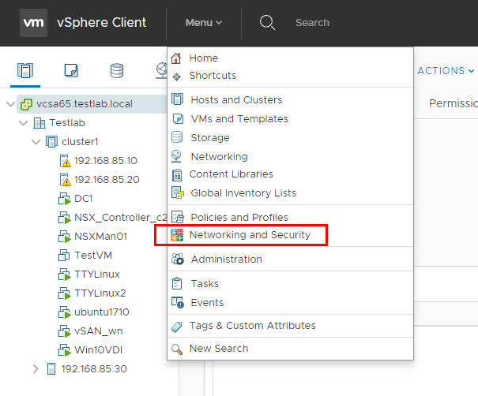Image resolution: width=478 pixels, height=396 pixels.
Task: Select the NSXMan01 virtual machine
Action: pos(100,236)
